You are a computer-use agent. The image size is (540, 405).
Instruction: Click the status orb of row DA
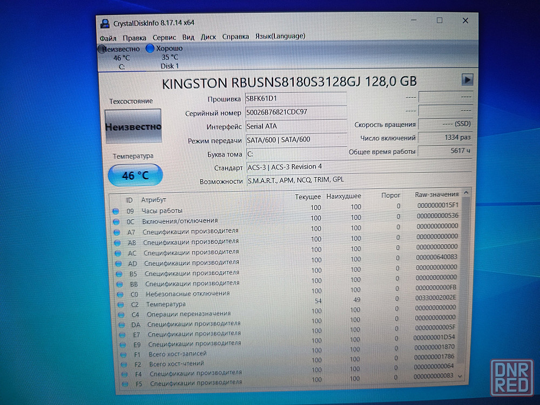[x=122, y=325]
